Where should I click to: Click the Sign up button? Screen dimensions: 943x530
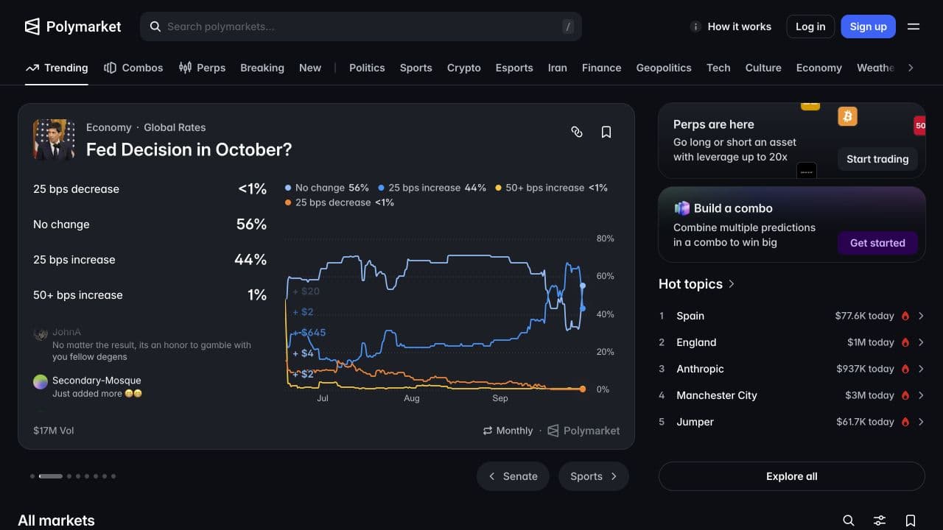[869, 26]
